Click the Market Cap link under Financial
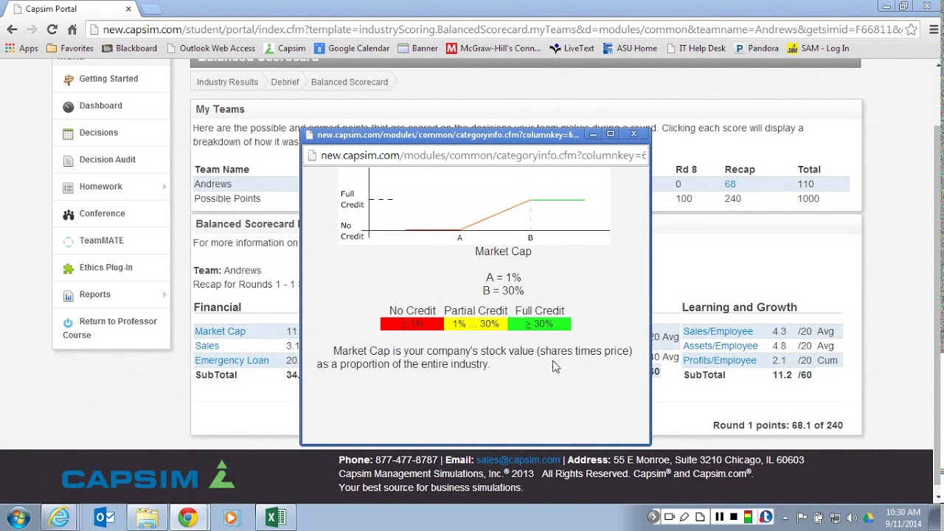Image resolution: width=944 pixels, height=531 pixels. tap(220, 331)
